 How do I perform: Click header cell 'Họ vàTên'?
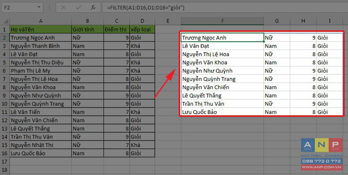click(40, 29)
